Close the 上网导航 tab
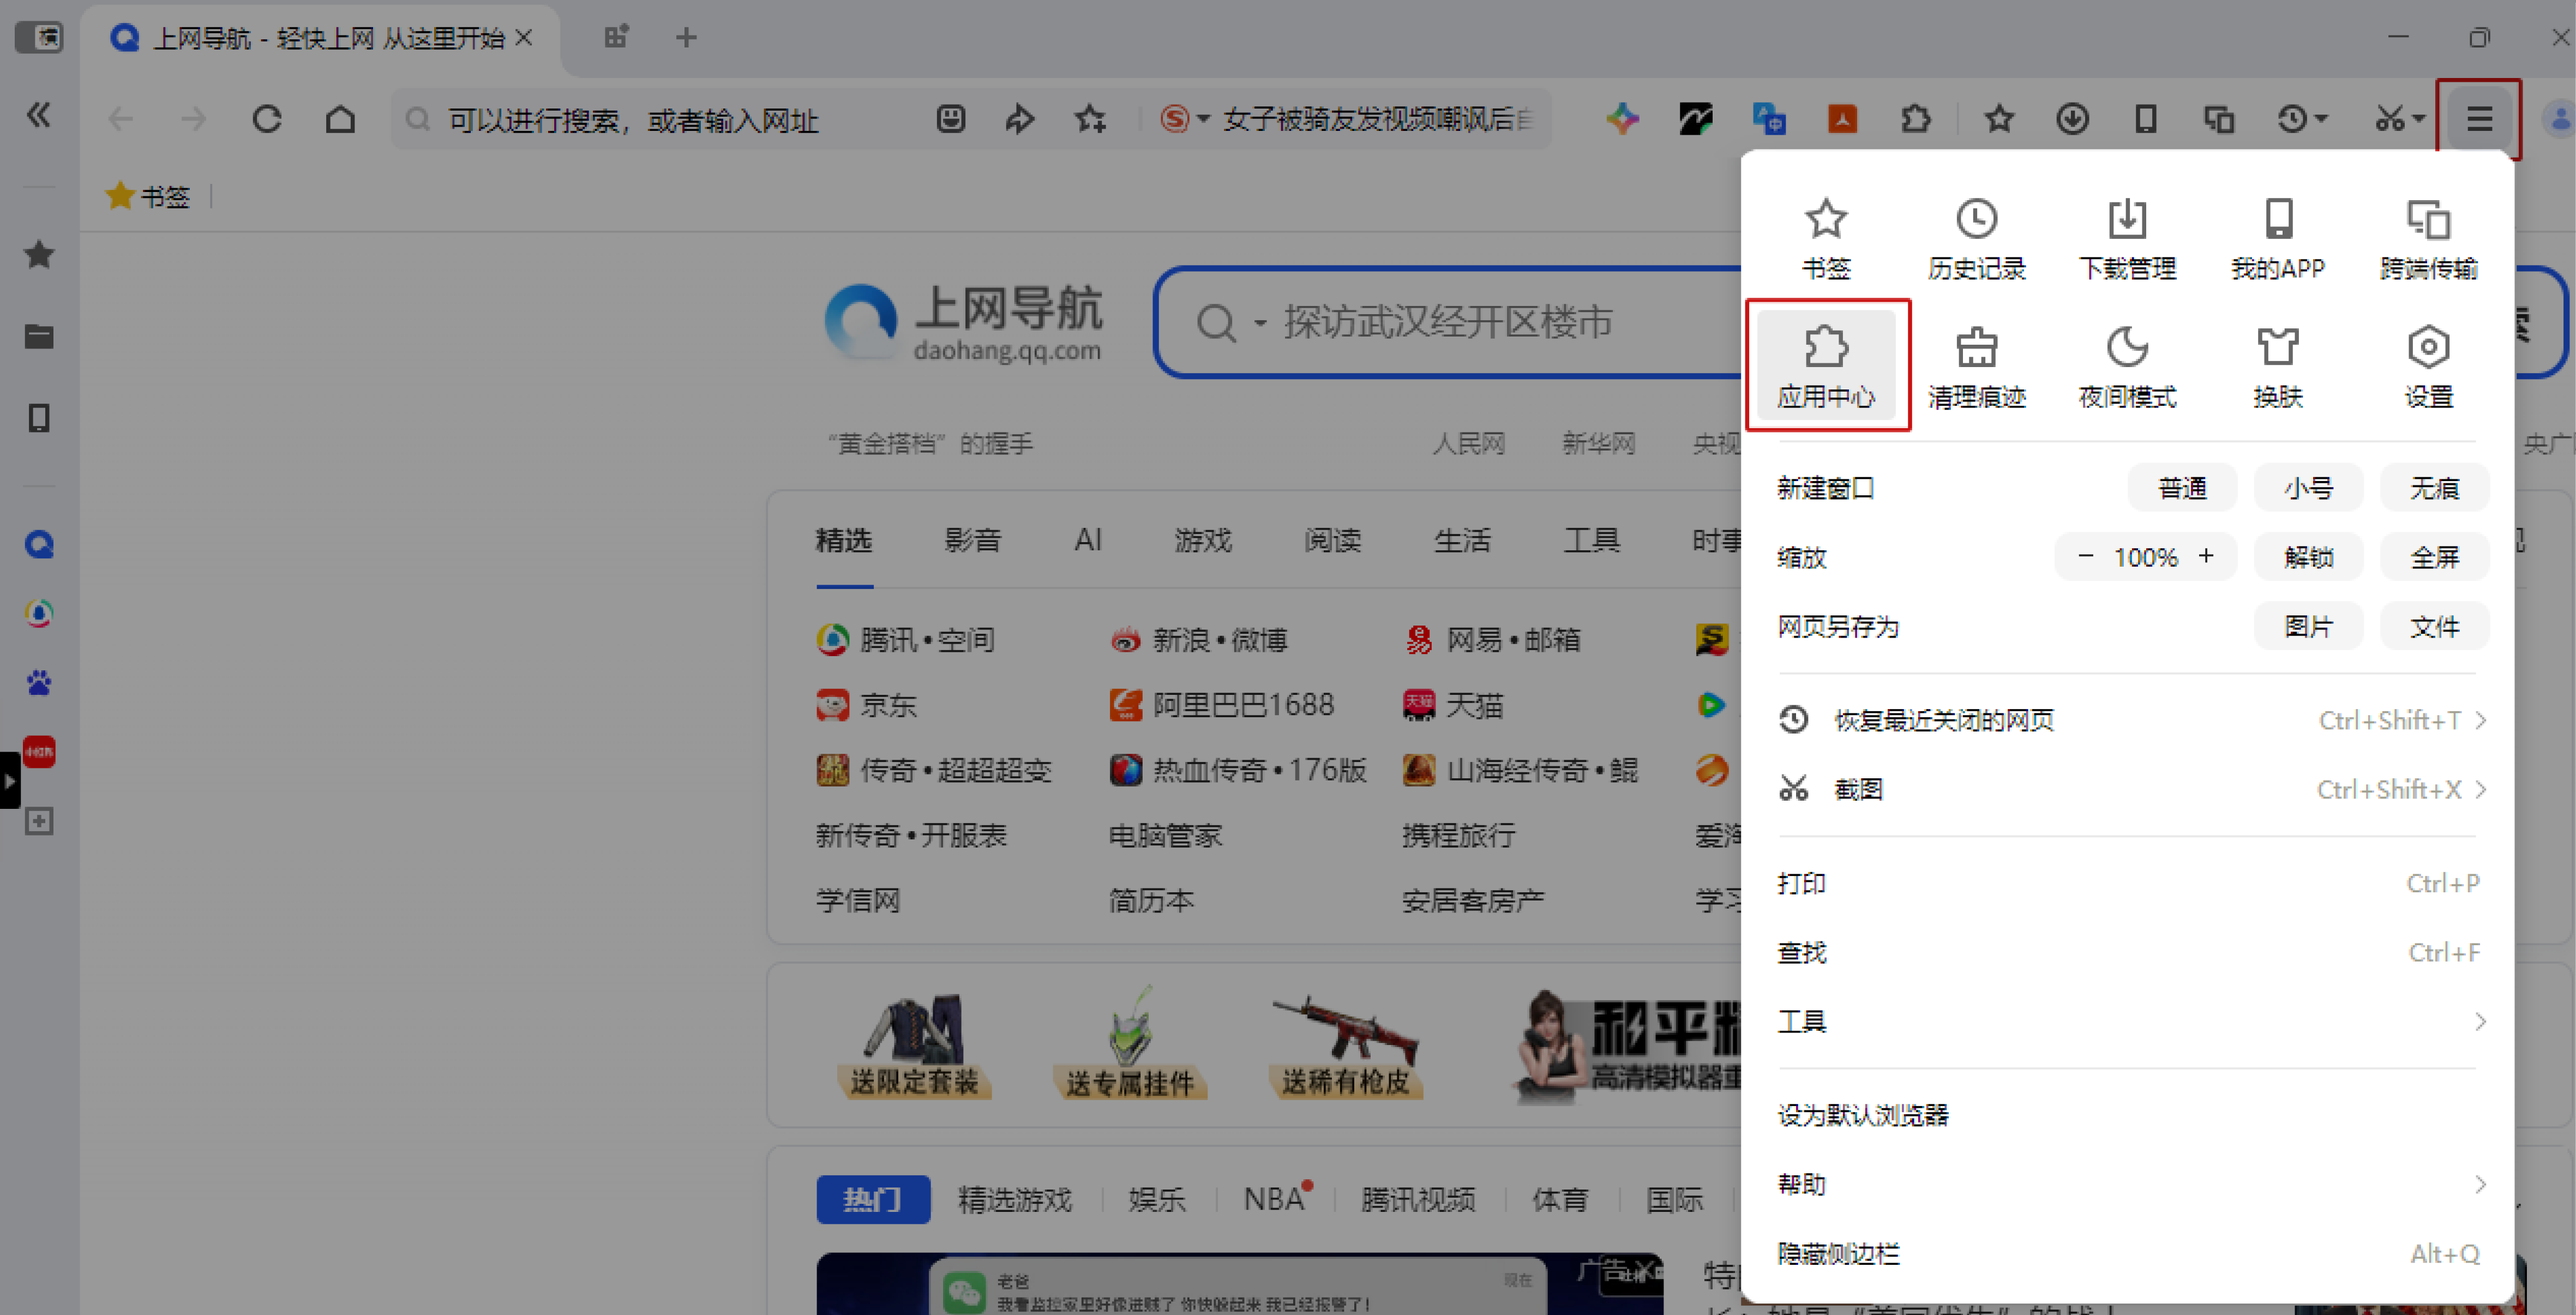This screenshot has height=1315, width=2576. 523,38
